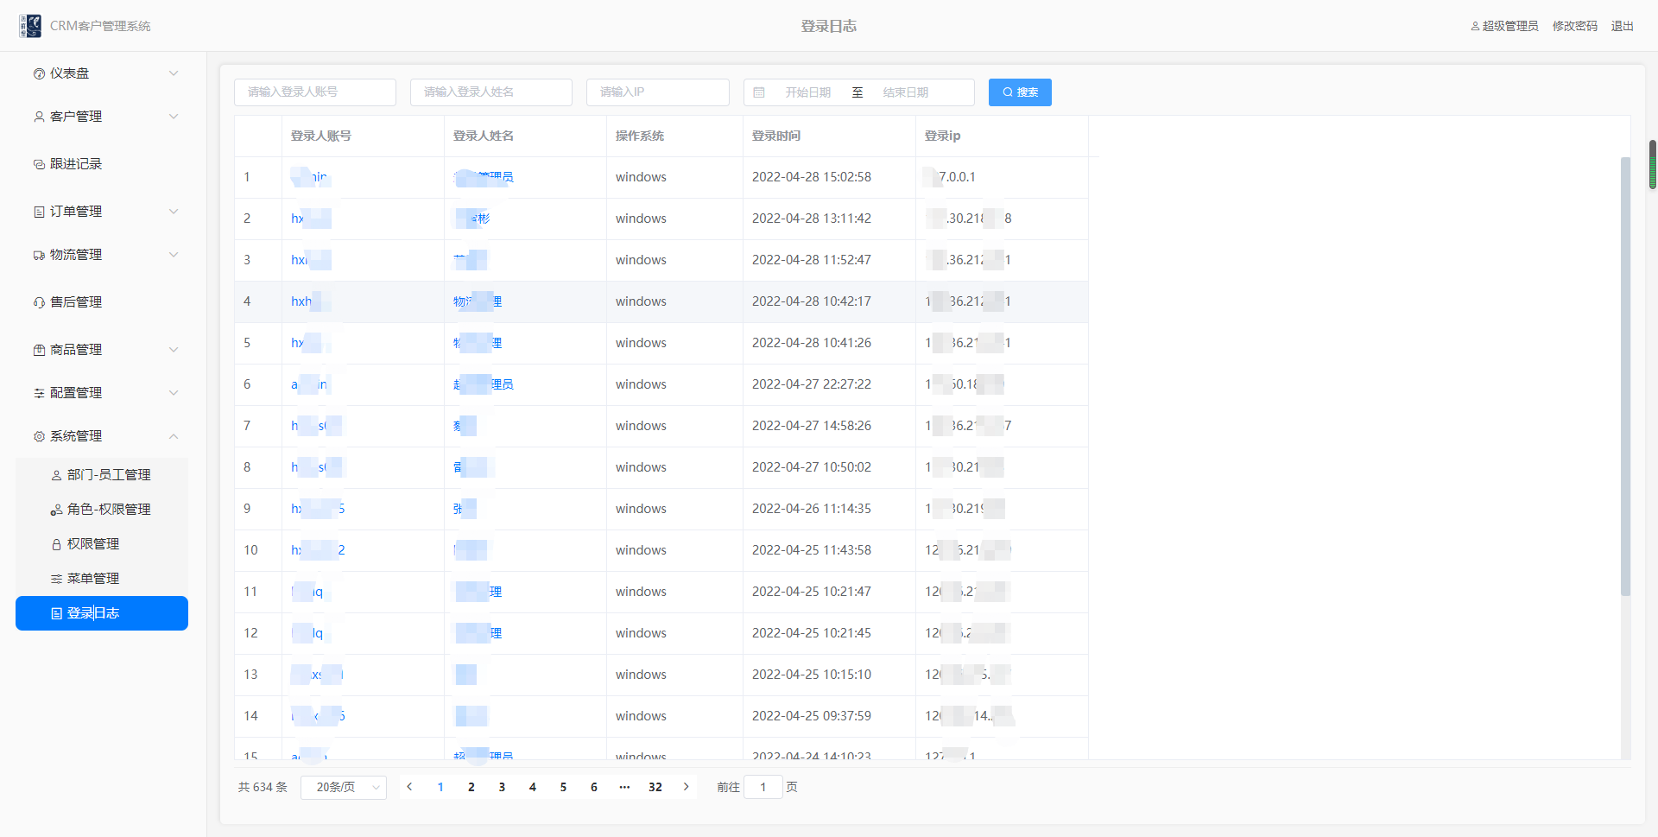Expand the 物流管理 menu chevron
This screenshot has height=837, width=1658.
(174, 255)
